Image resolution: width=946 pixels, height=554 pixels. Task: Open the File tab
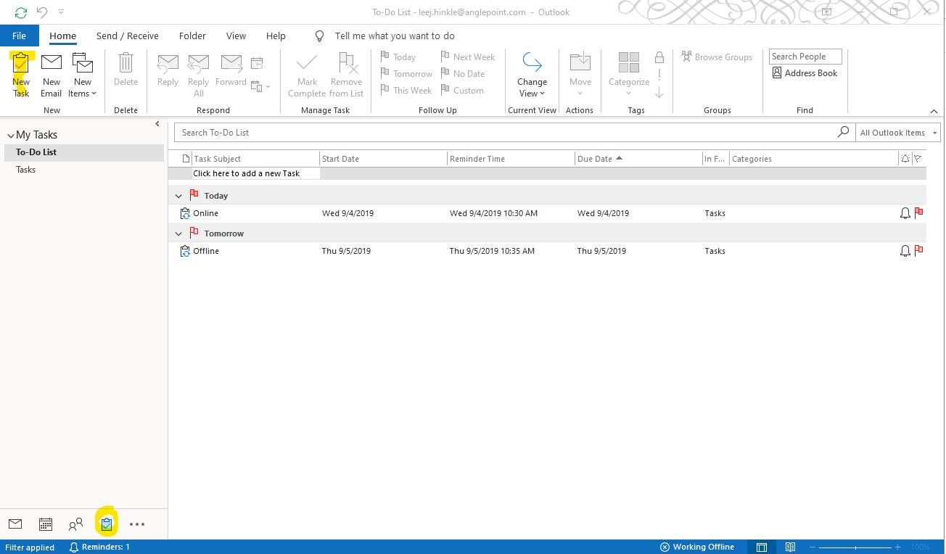tap(20, 36)
